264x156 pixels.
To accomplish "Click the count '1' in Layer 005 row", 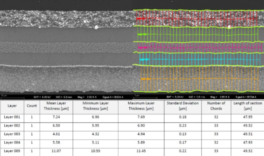I will (32, 151).
